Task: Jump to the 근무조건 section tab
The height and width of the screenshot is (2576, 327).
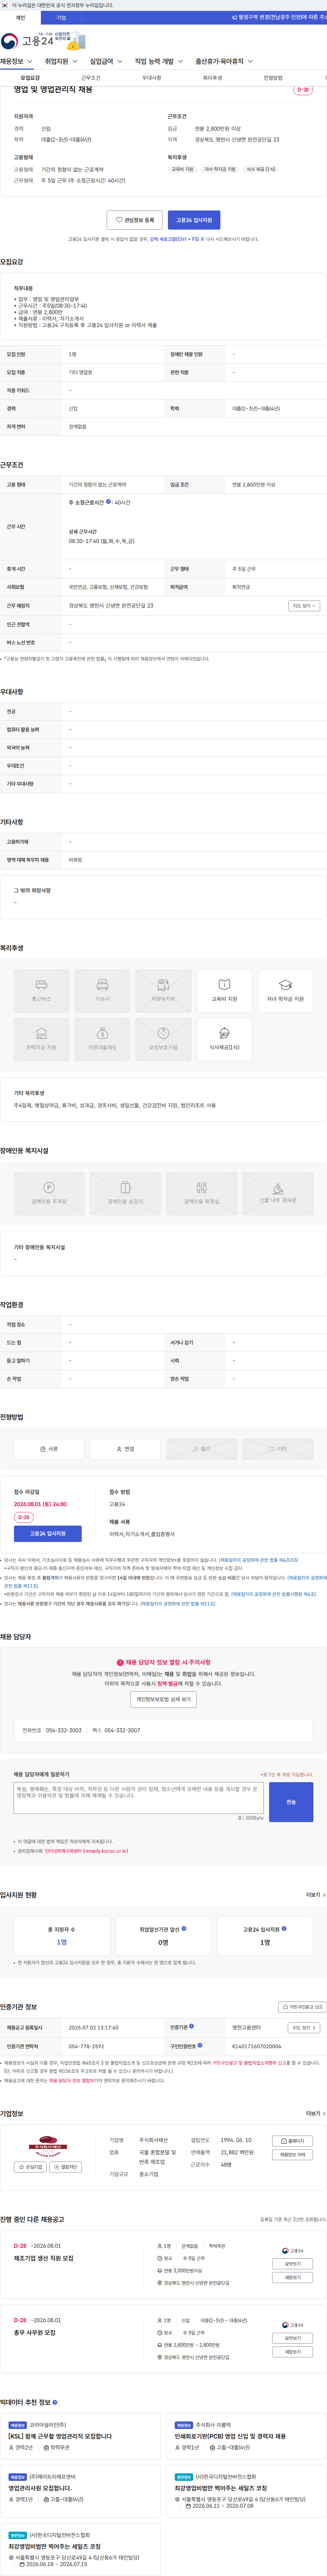Action: pyautogui.click(x=91, y=78)
